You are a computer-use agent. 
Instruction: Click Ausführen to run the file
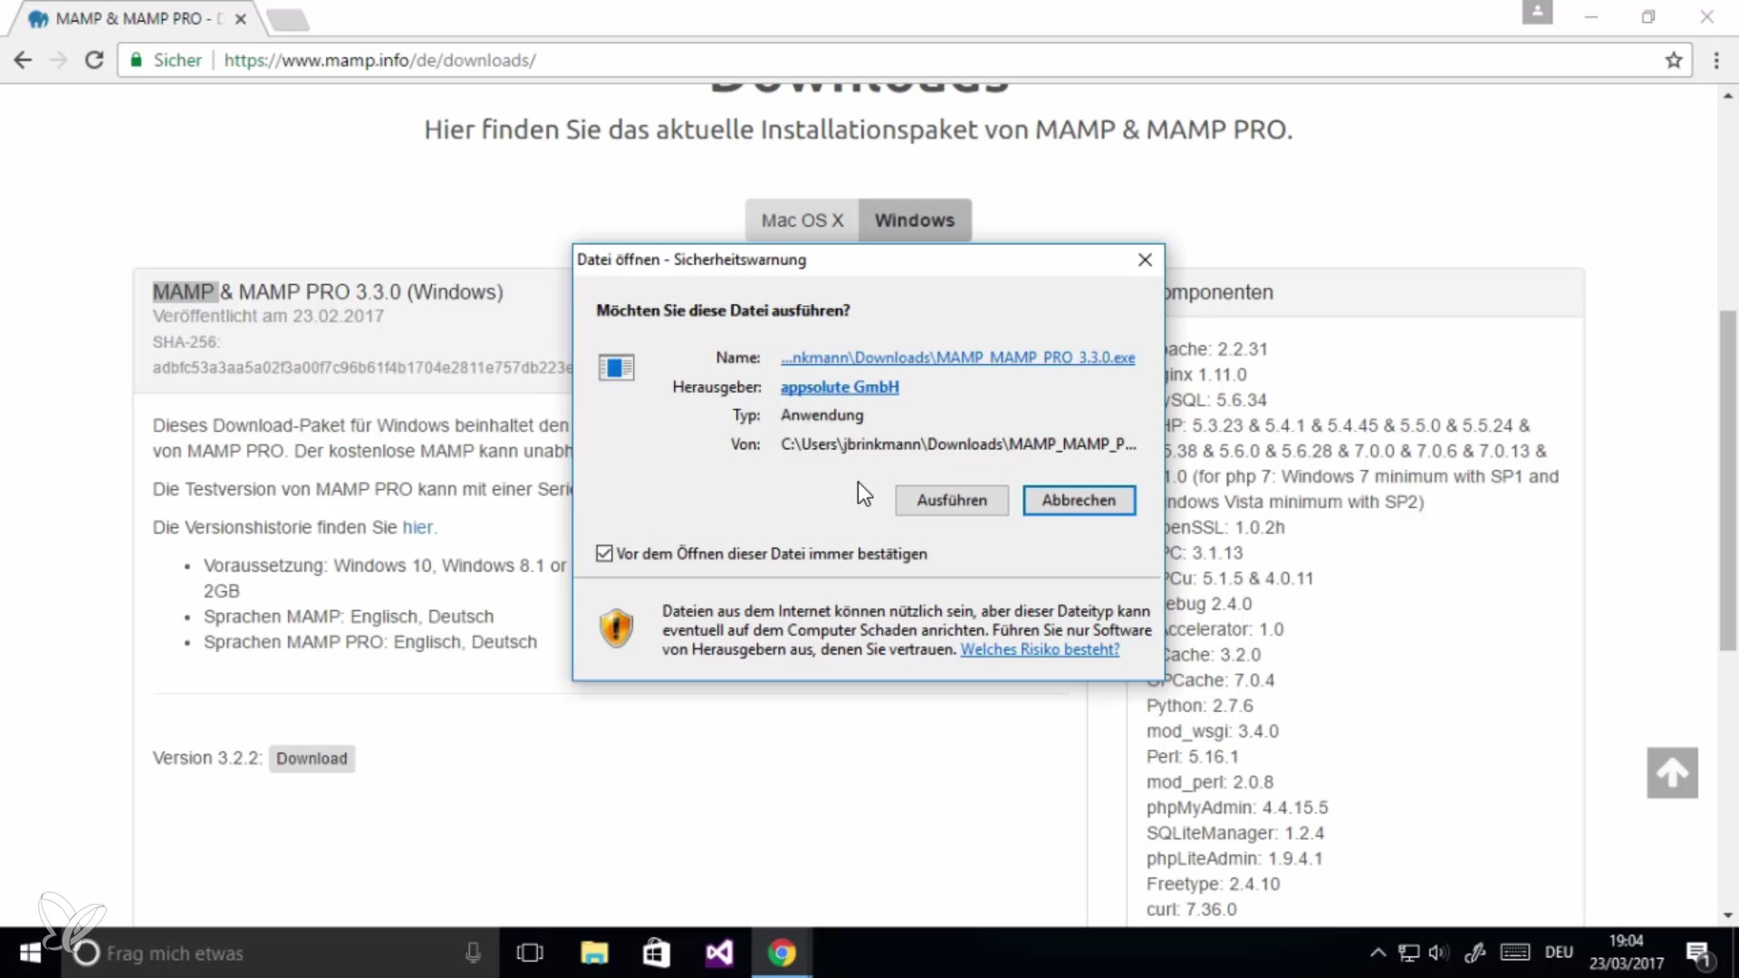(951, 500)
